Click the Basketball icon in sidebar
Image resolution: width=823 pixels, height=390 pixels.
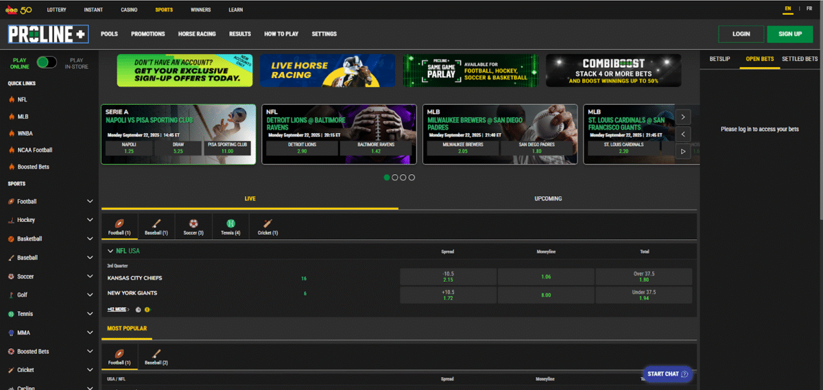(11, 239)
